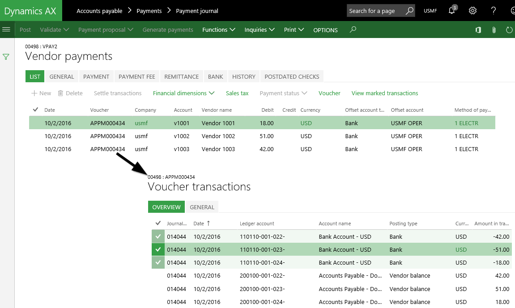Click the filter funnel icon in sidebar
This screenshot has width=515, height=308.
[x=6, y=57]
